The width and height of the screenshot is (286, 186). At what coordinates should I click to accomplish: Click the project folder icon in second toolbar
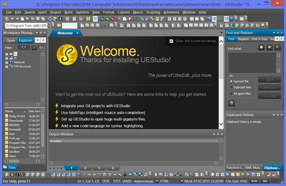click(59, 25)
